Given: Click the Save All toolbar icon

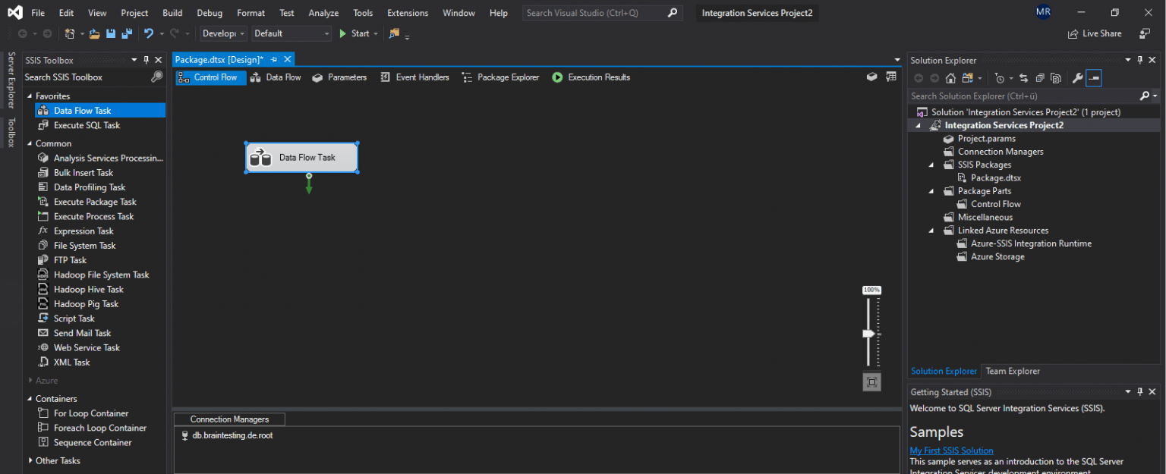Looking at the screenshot, I should 128,33.
